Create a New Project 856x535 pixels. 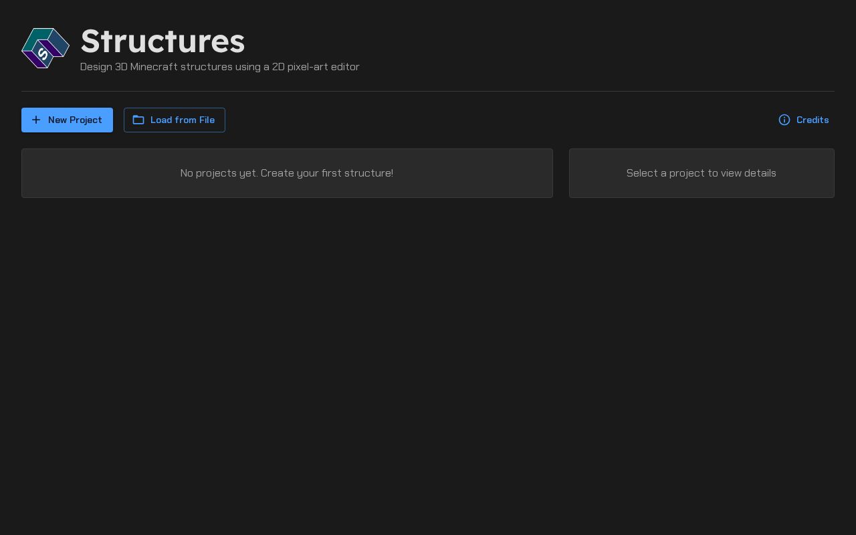(67, 120)
